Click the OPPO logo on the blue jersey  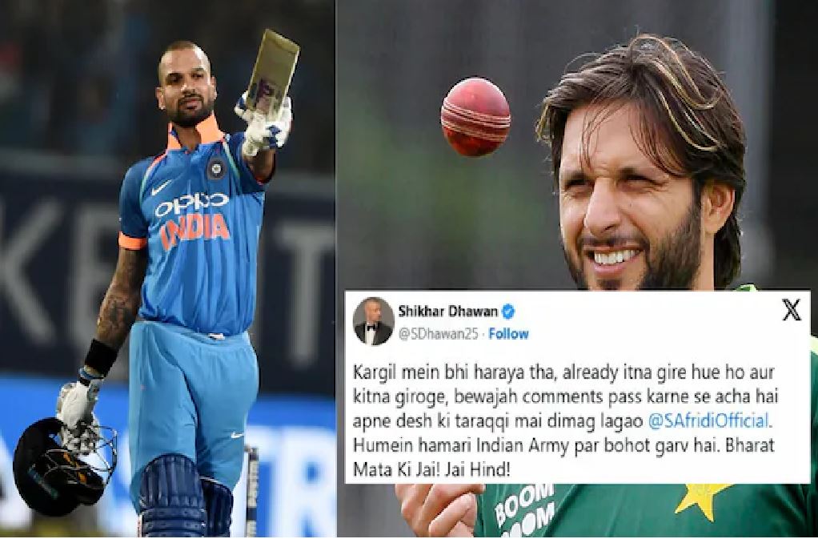point(191,204)
